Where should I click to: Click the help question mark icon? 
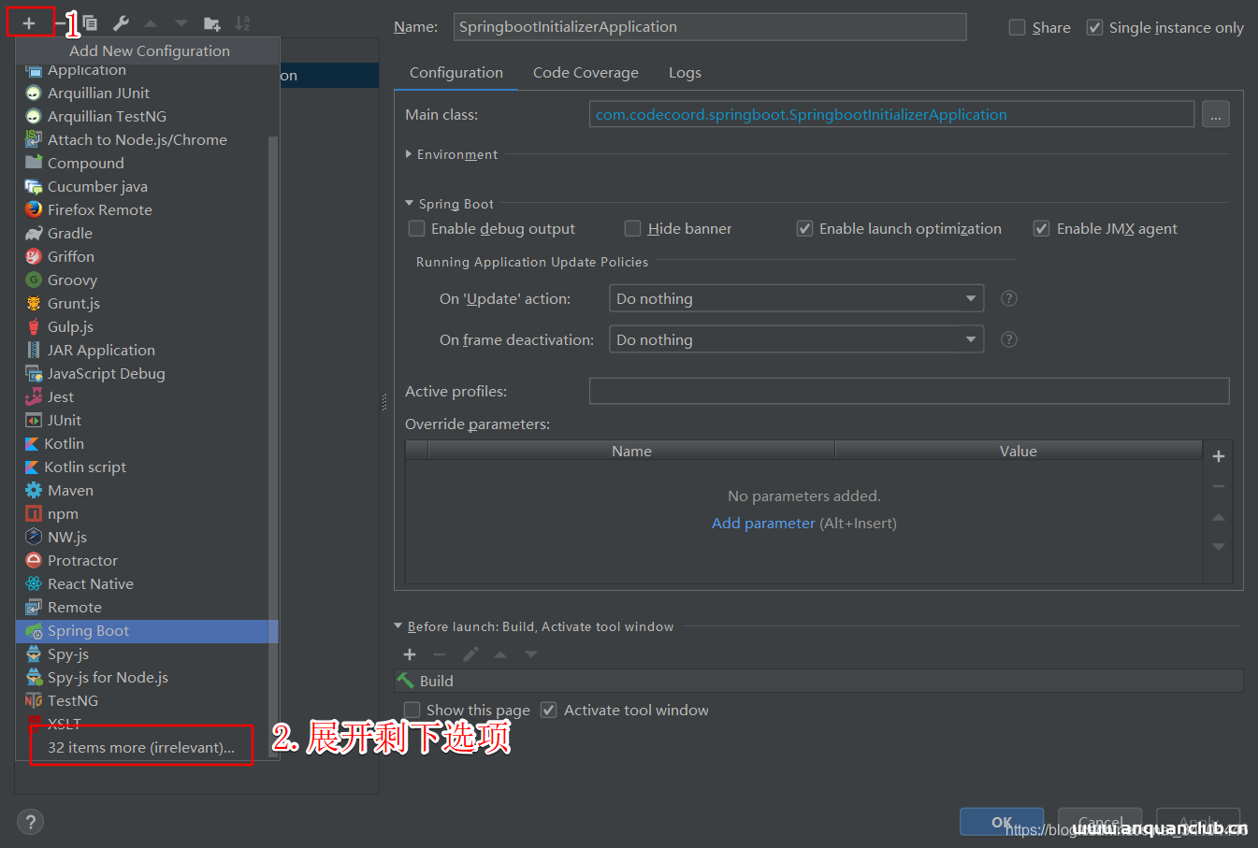[x=30, y=821]
